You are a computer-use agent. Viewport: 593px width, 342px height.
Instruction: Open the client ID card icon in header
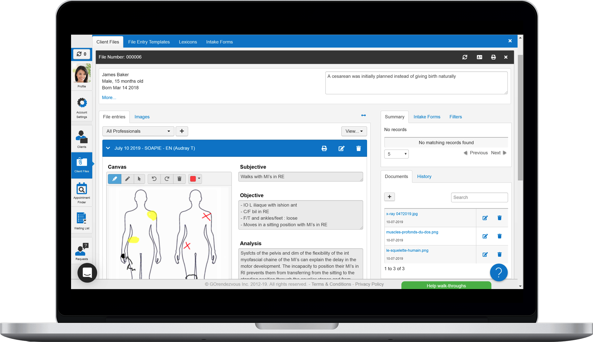tap(479, 57)
